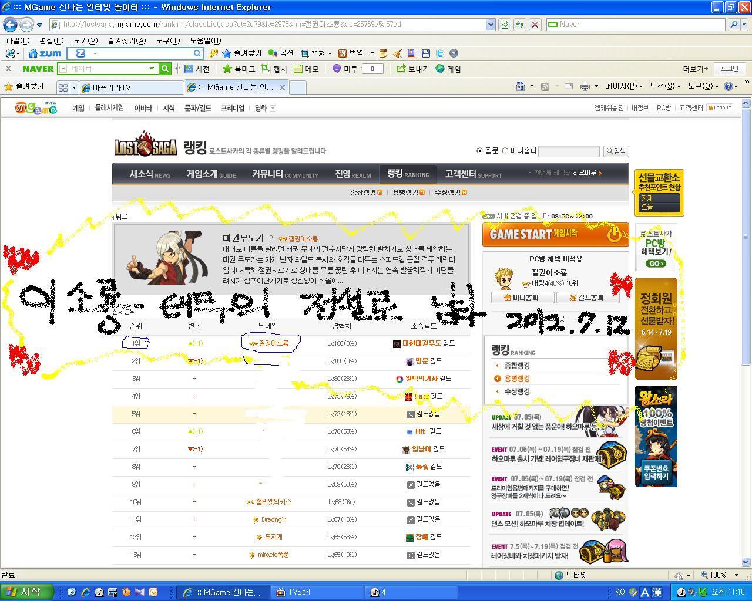Image resolution: width=752 pixels, height=601 pixels.
Task: Click the Windows 시작 Start button
Action: [x=26, y=592]
